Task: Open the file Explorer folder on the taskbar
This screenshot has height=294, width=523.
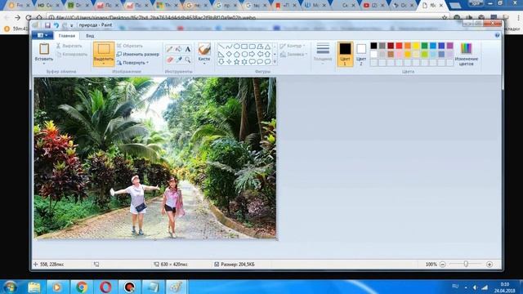Action: 34,287
